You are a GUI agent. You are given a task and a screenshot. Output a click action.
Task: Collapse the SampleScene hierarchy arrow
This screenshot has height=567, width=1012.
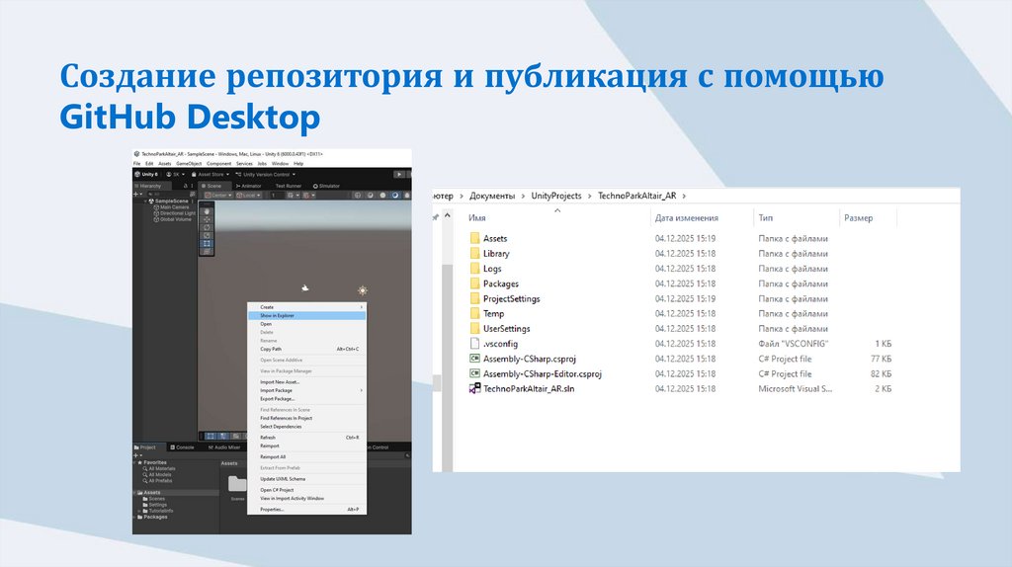pyautogui.click(x=145, y=202)
